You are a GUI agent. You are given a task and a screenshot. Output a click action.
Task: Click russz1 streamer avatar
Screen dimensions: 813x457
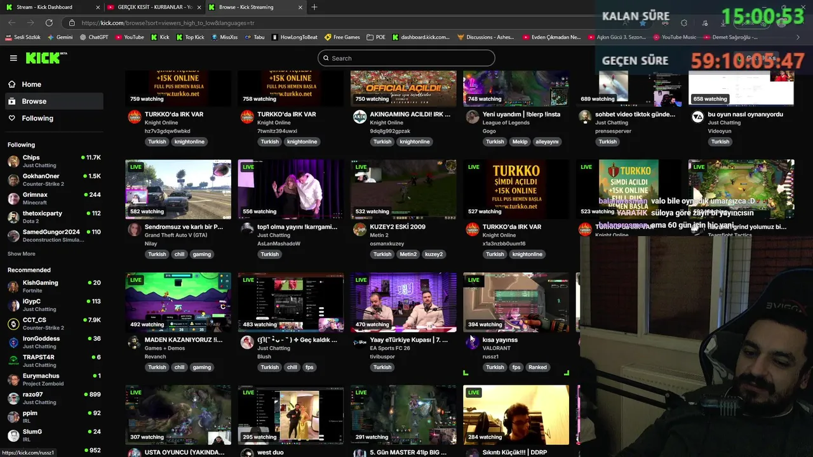pos(472,343)
